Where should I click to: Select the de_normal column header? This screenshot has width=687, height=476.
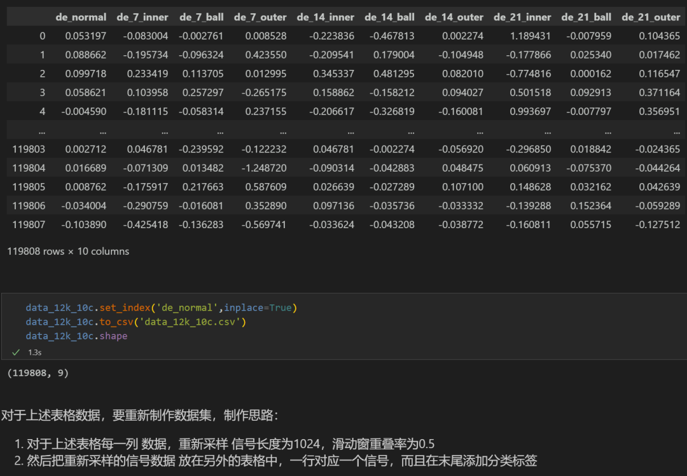point(81,17)
